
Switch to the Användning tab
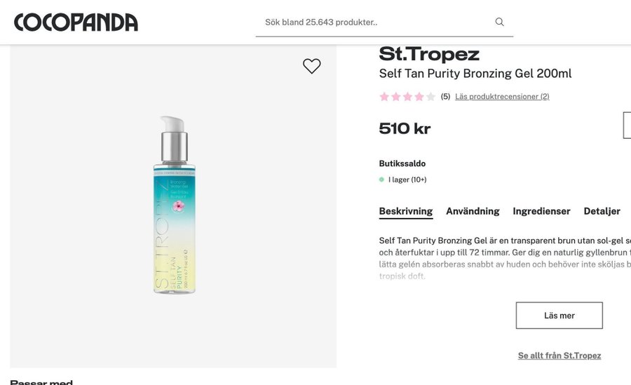[x=473, y=211]
